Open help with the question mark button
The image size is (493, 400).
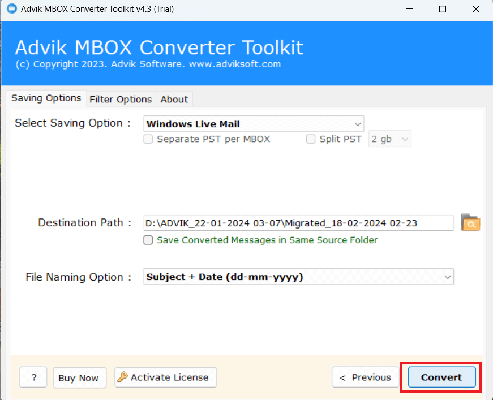[x=33, y=377]
